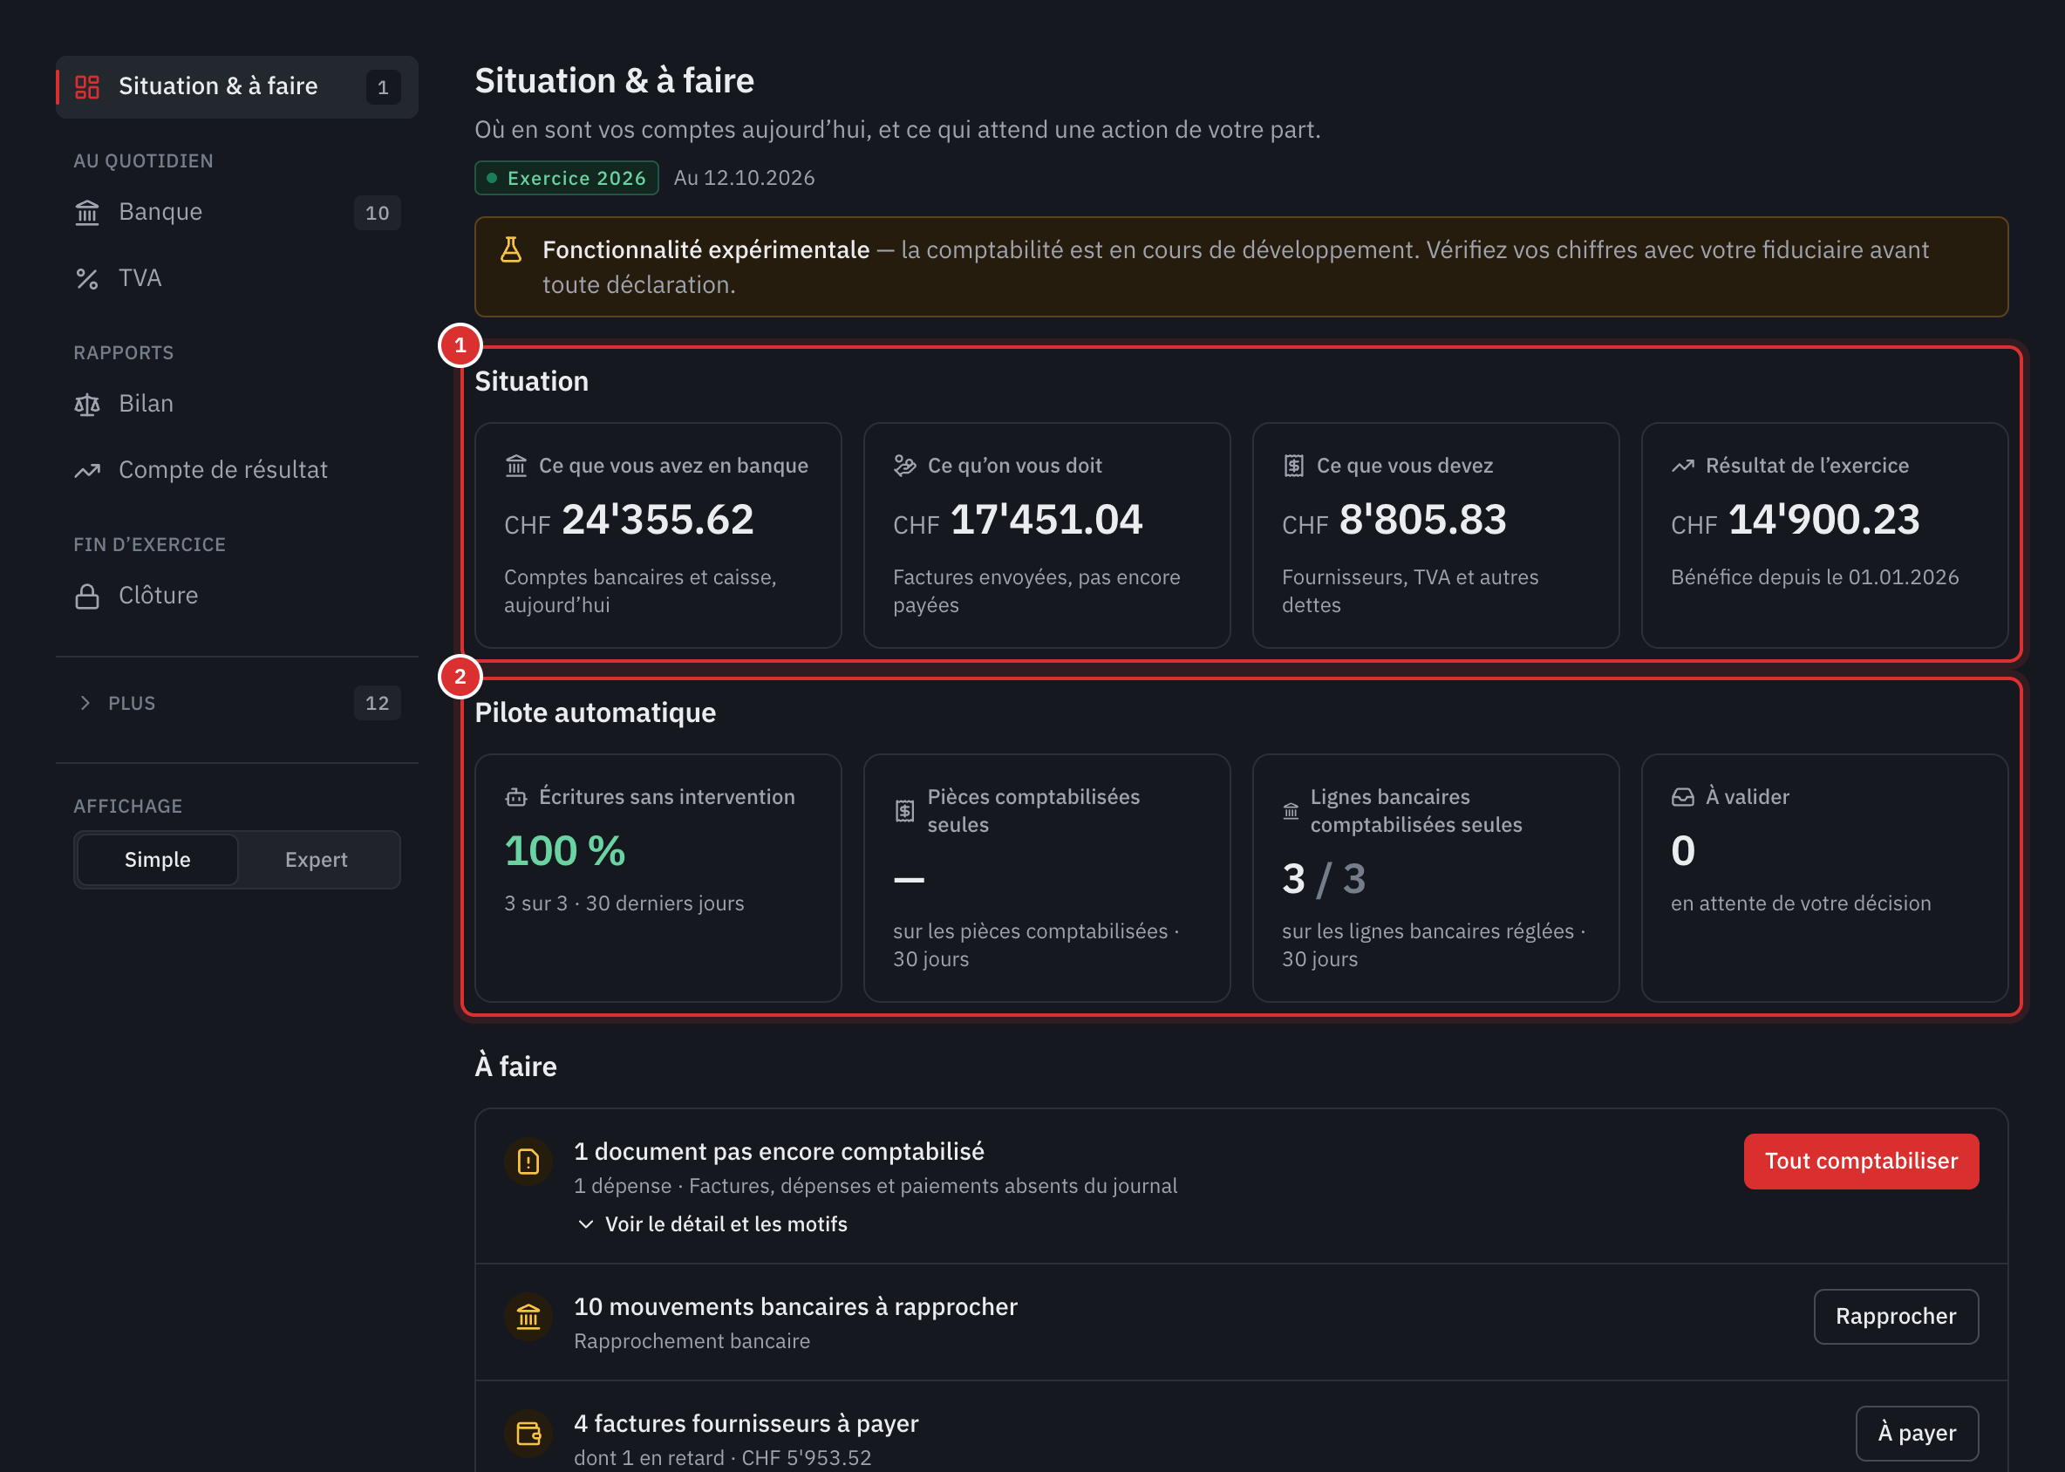Image resolution: width=2065 pixels, height=1472 pixels.
Task: Open the Clôture section
Action: pyautogui.click(x=236, y=596)
